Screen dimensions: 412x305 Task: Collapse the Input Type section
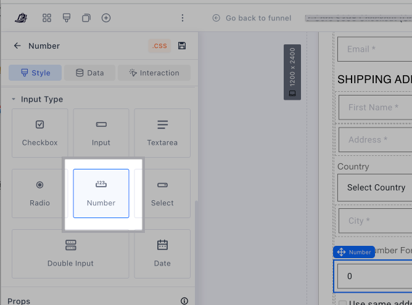14,99
